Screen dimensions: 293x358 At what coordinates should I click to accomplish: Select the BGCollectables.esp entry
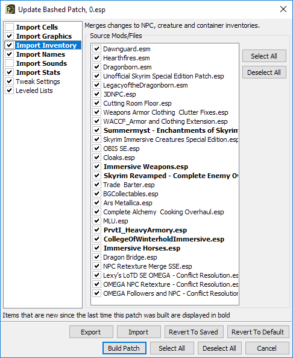tap(131, 194)
